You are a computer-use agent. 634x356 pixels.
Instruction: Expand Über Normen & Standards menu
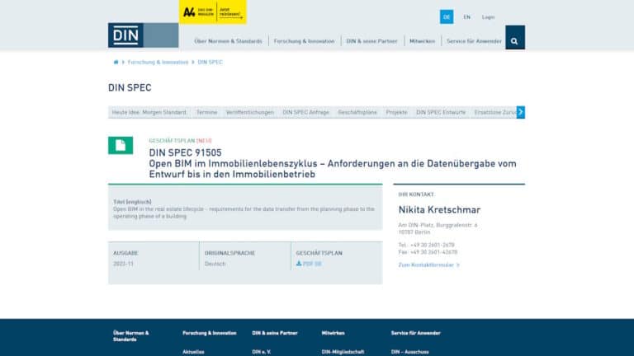click(x=228, y=40)
